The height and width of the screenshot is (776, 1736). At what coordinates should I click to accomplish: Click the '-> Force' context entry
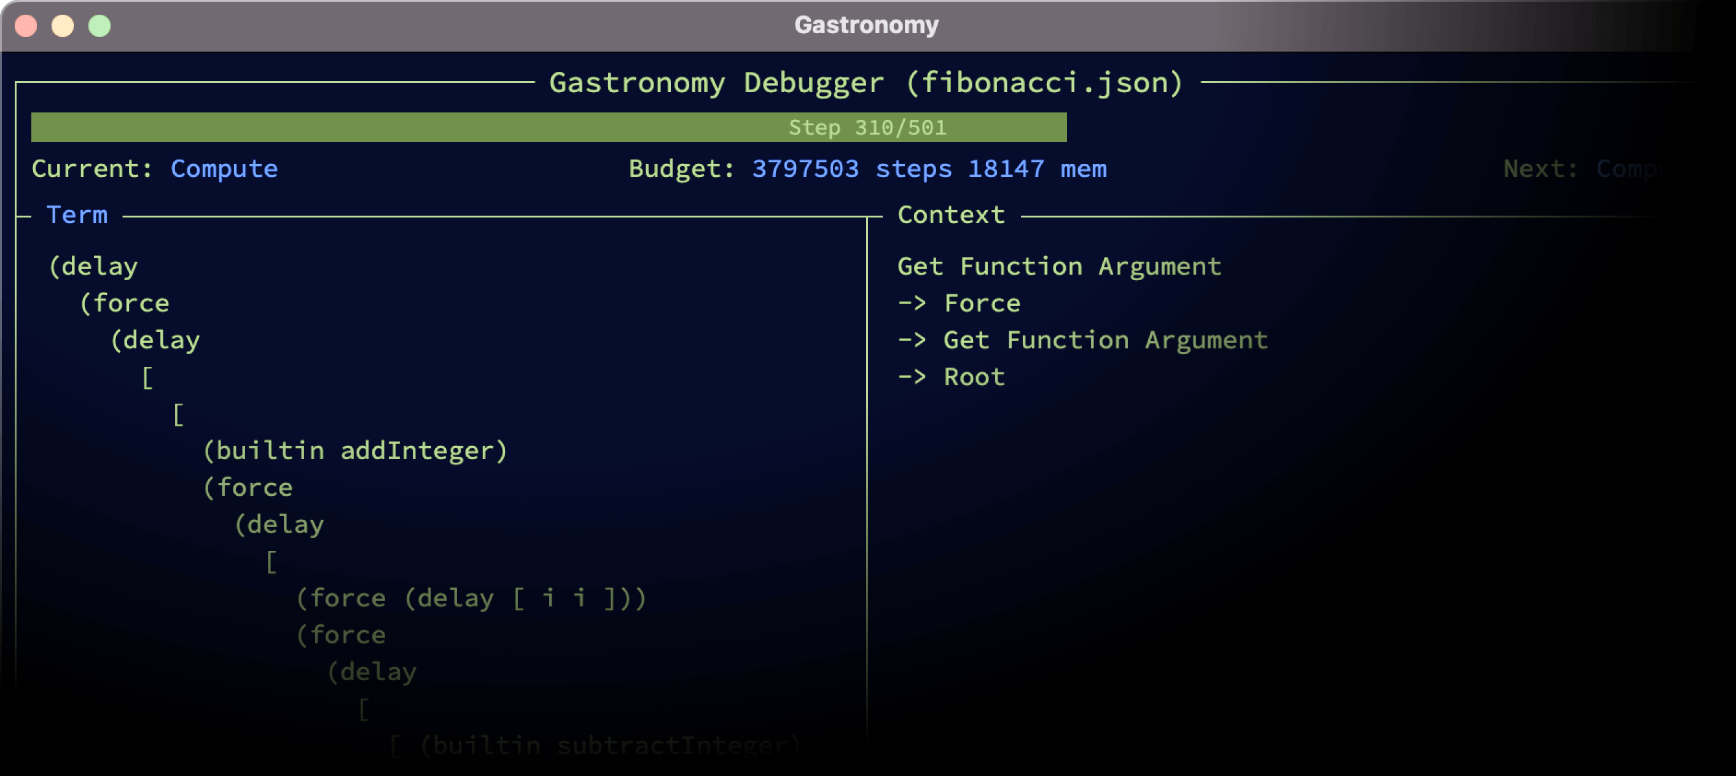(x=959, y=304)
